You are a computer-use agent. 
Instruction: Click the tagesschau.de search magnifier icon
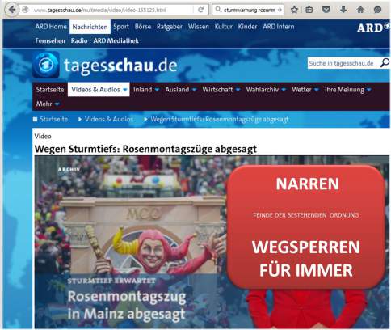385,63
